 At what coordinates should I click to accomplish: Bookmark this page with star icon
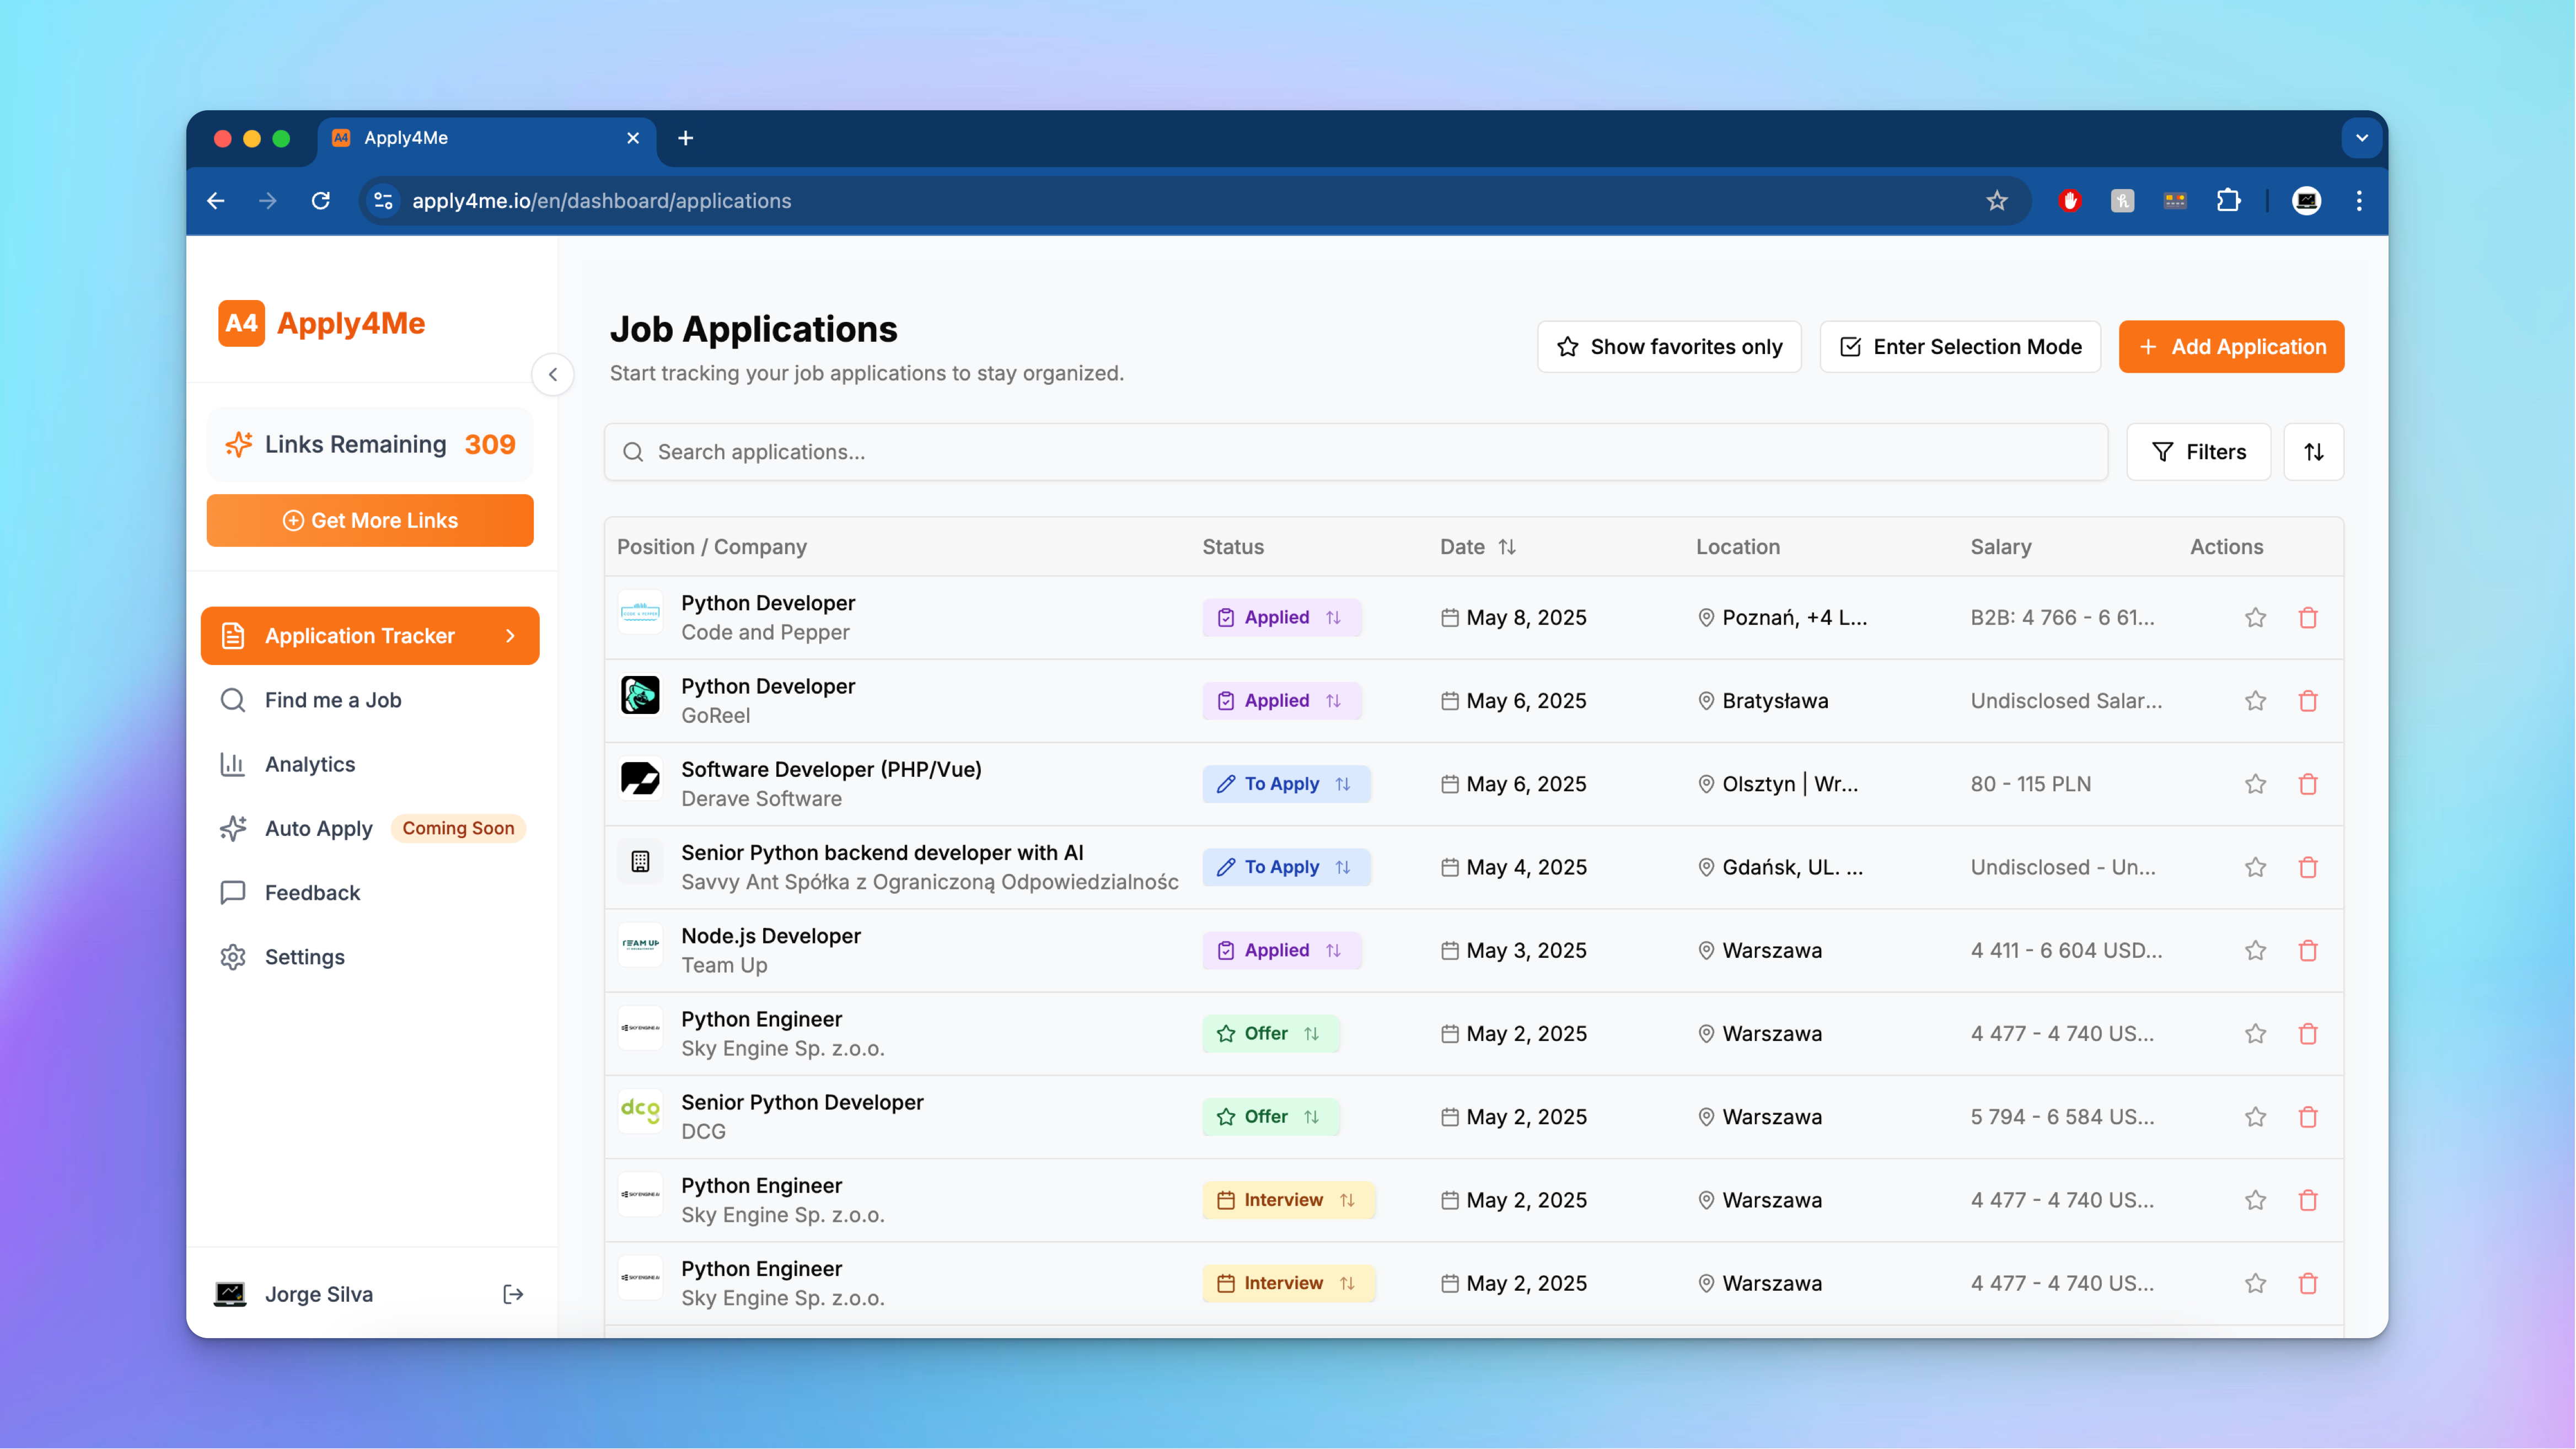tap(1996, 201)
